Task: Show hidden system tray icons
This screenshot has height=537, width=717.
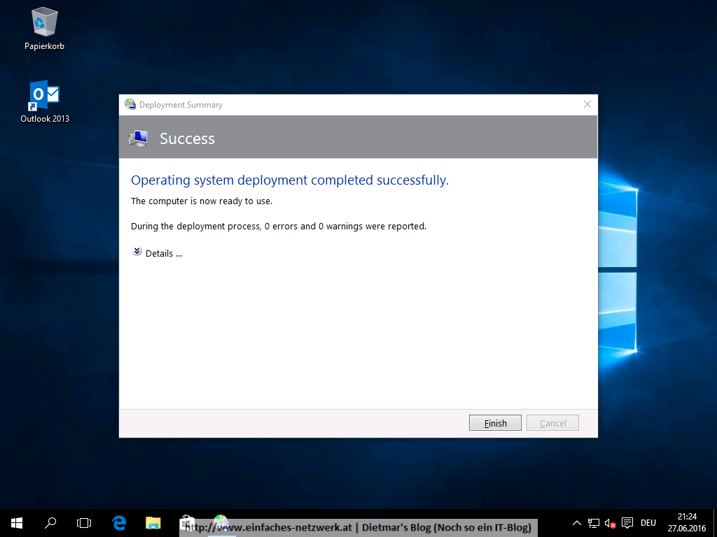Action: pos(577,523)
